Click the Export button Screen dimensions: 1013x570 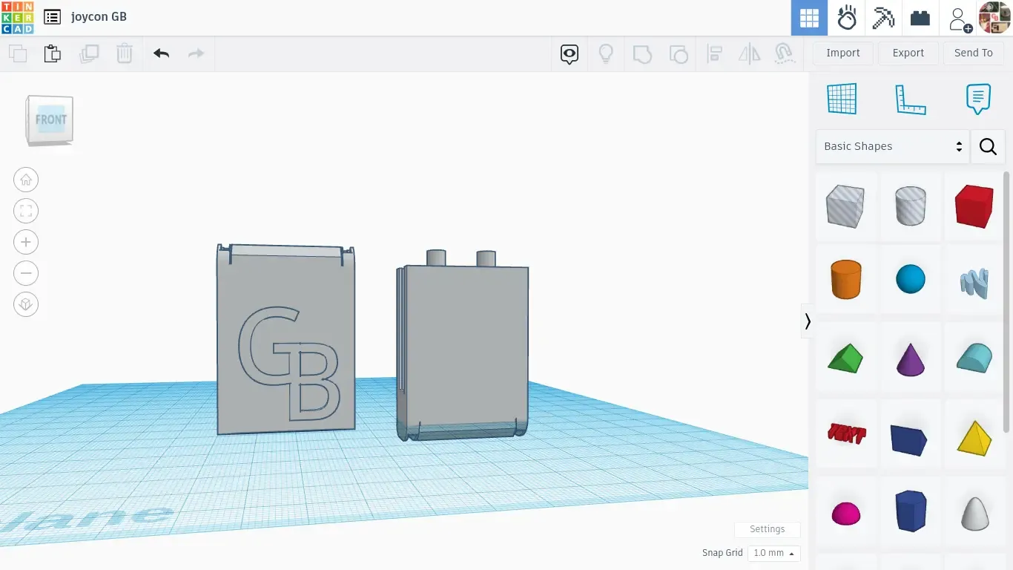tap(908, 53)
